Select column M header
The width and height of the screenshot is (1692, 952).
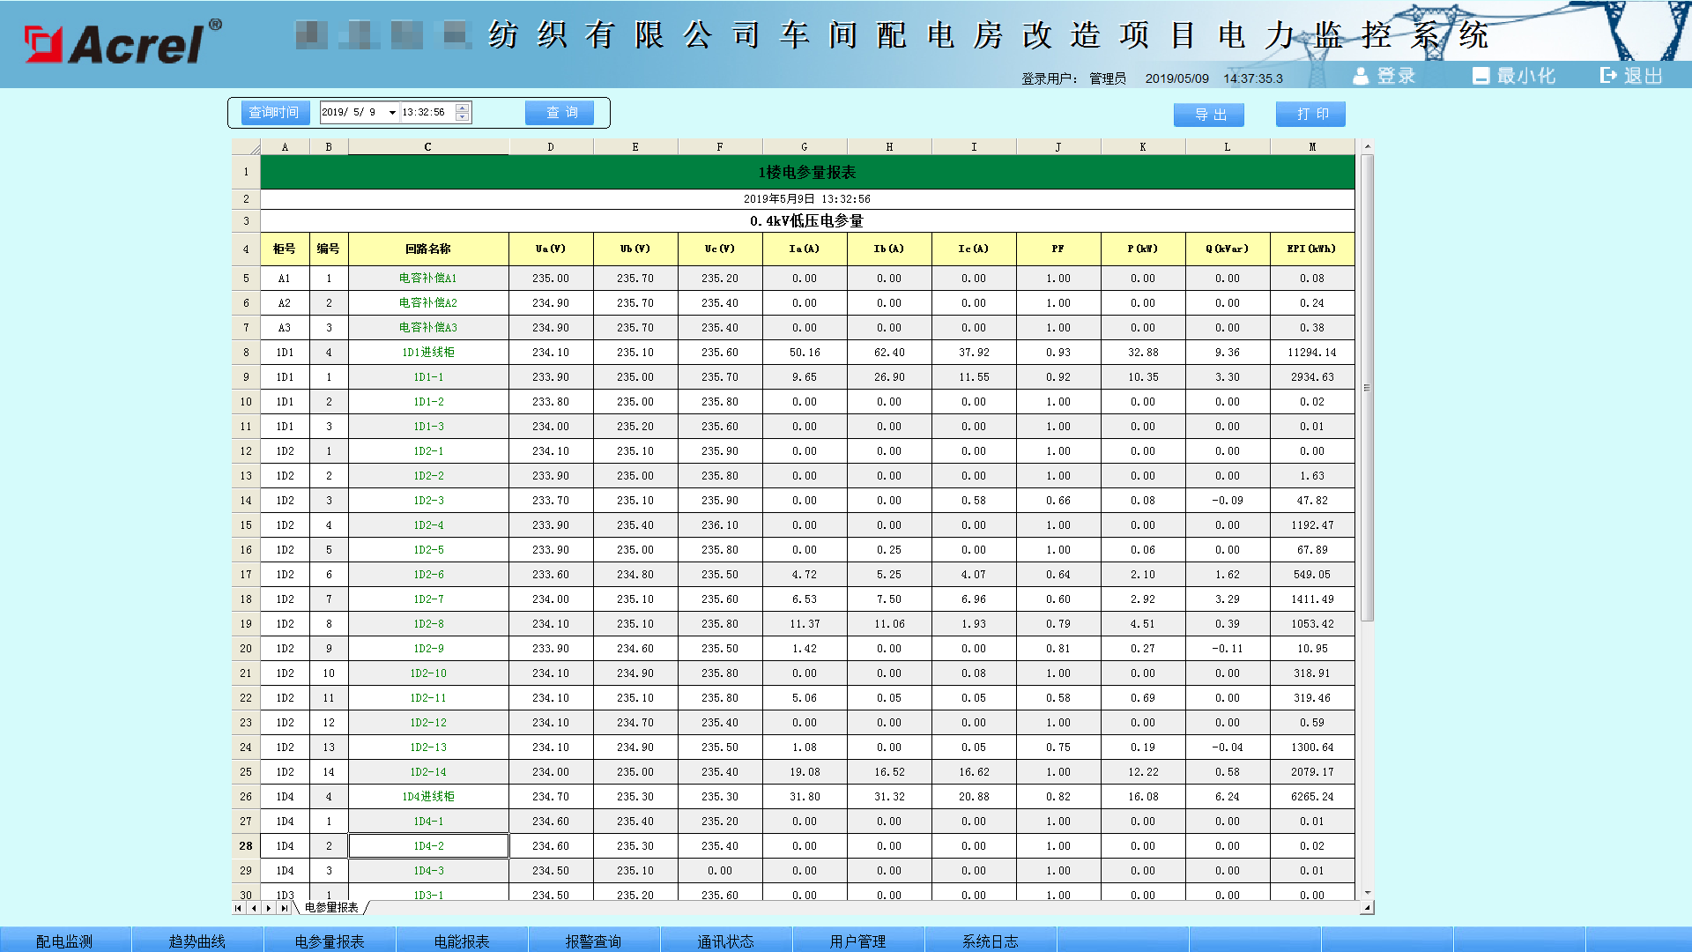pyautogui.click(x=1312, y=147)
